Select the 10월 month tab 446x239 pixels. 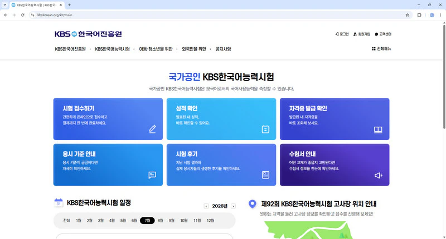(184, 221)
